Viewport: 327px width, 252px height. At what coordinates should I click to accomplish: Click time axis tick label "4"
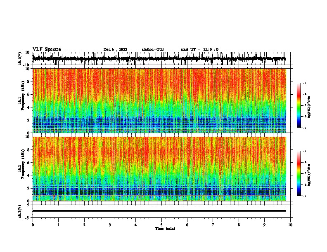click(136, 225)
